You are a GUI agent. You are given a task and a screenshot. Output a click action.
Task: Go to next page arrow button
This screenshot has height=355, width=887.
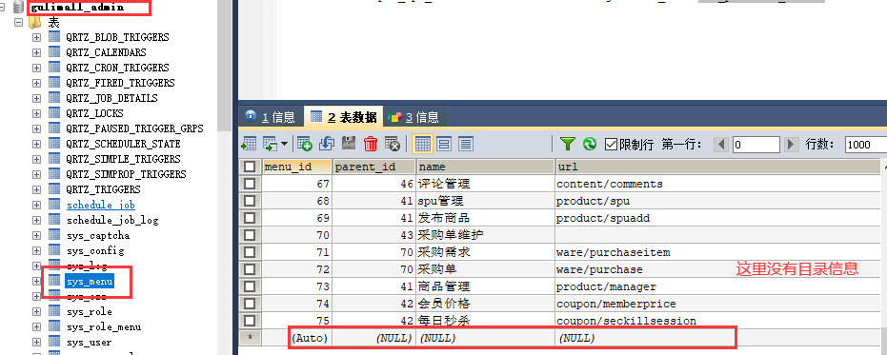pos(792,144)
